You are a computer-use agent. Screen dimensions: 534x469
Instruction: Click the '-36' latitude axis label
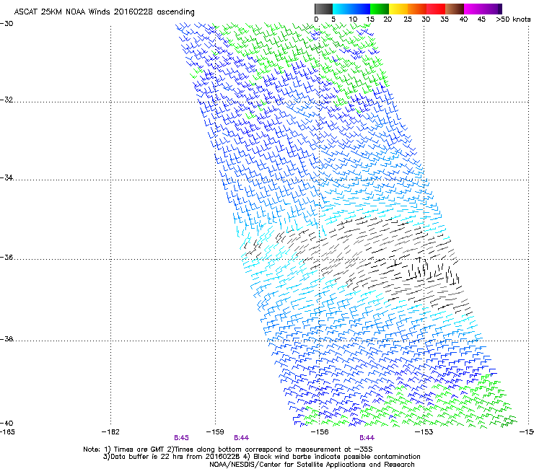[6, 257]
